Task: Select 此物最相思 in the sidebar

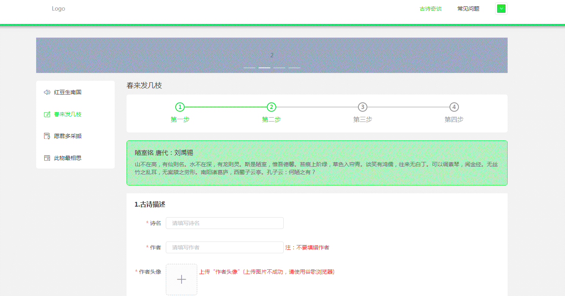Action: [x=75, y=158]
